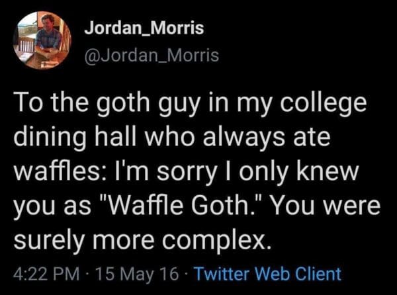Click the words "You were" in tweet
This screenshot has width=397, height=295.
(x=325, y=209)
